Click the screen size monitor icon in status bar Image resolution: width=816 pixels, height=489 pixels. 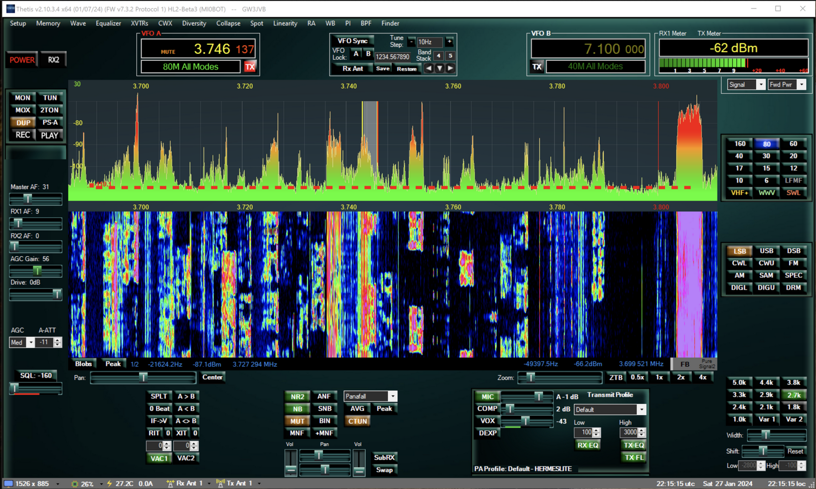pos(9,483)
